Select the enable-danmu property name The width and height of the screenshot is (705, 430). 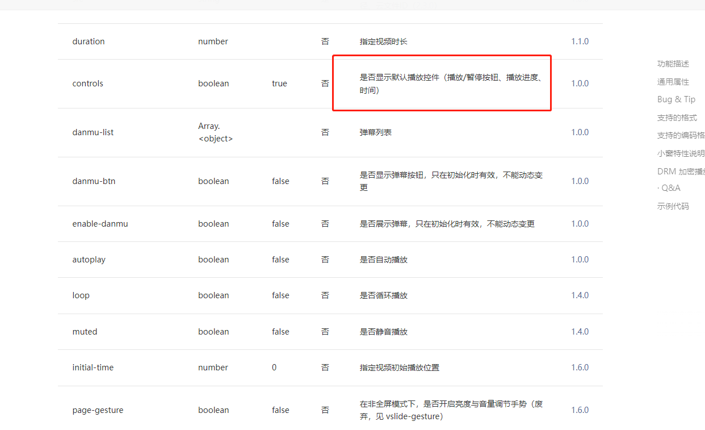[x=100, y=224]
